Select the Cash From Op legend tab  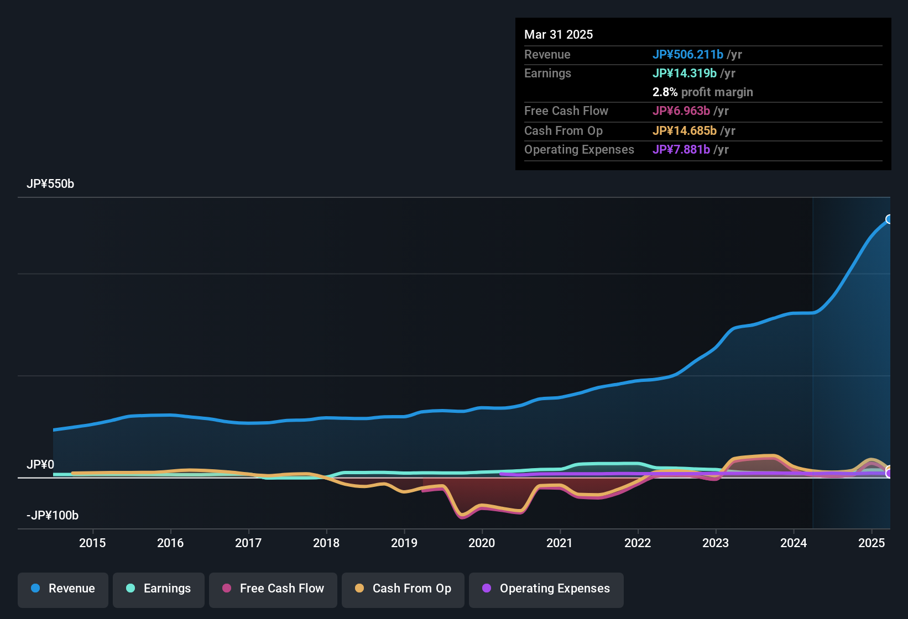(403, 589)
